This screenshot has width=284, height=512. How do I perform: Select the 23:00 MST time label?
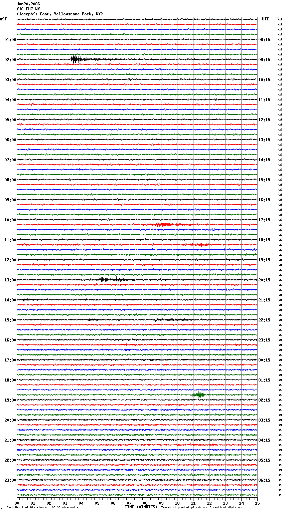[x=10, y=480]
